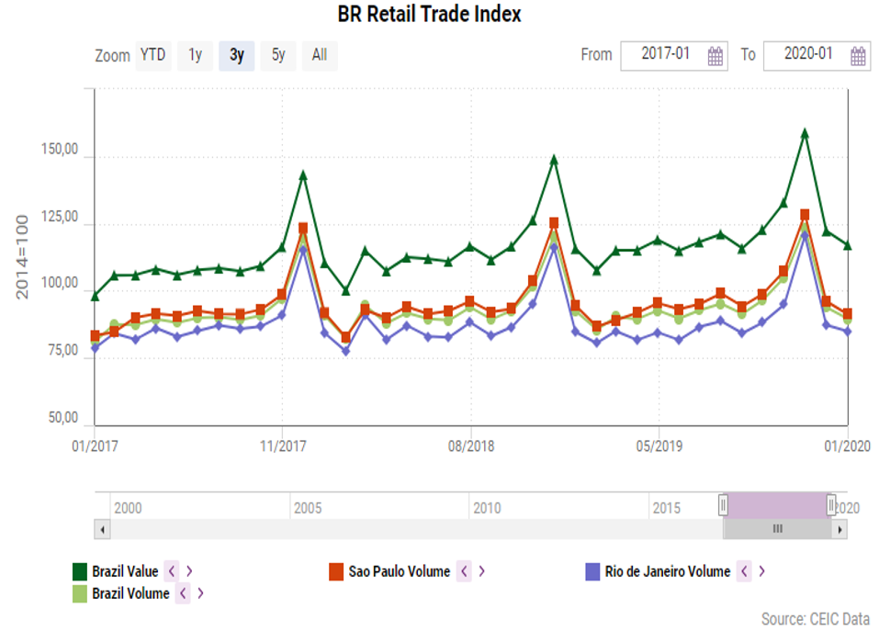This screenshot has width=879, height=631.
Task: Click left chevron next to Brazil Volume
Action: [x=183, y=593]
